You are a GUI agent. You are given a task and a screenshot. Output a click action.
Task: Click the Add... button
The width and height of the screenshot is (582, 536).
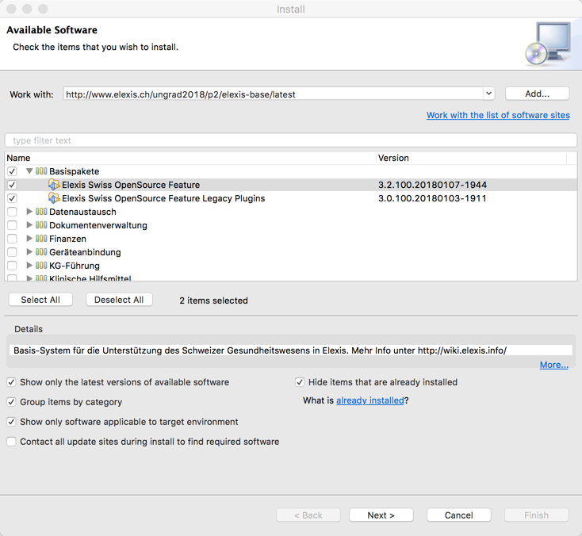coord(537,94)
